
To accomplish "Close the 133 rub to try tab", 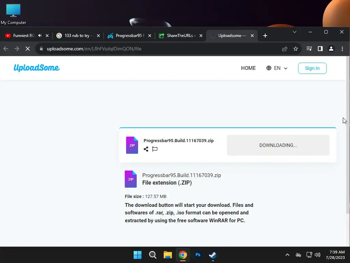I will point(98,36).
